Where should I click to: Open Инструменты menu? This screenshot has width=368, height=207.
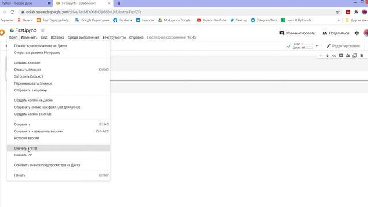(114, 37)
